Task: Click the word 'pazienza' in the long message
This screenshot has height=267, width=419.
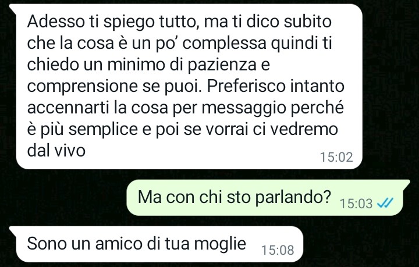Action: click(222, 66)
